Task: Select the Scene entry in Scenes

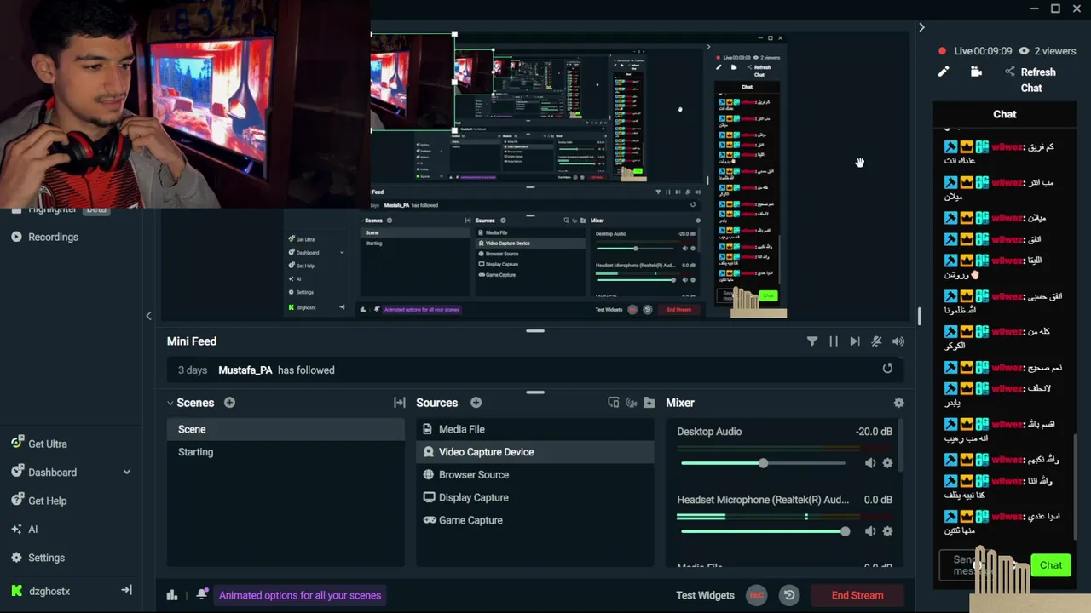Action: pyautogui.click(x=286, y=429)
